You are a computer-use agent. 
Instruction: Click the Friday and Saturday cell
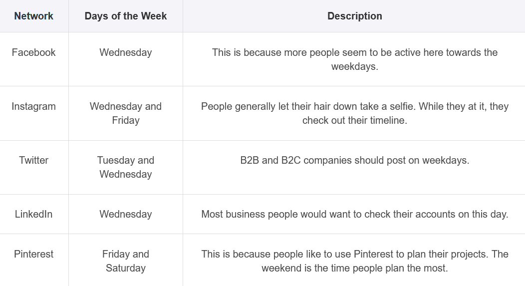(126, 261)
